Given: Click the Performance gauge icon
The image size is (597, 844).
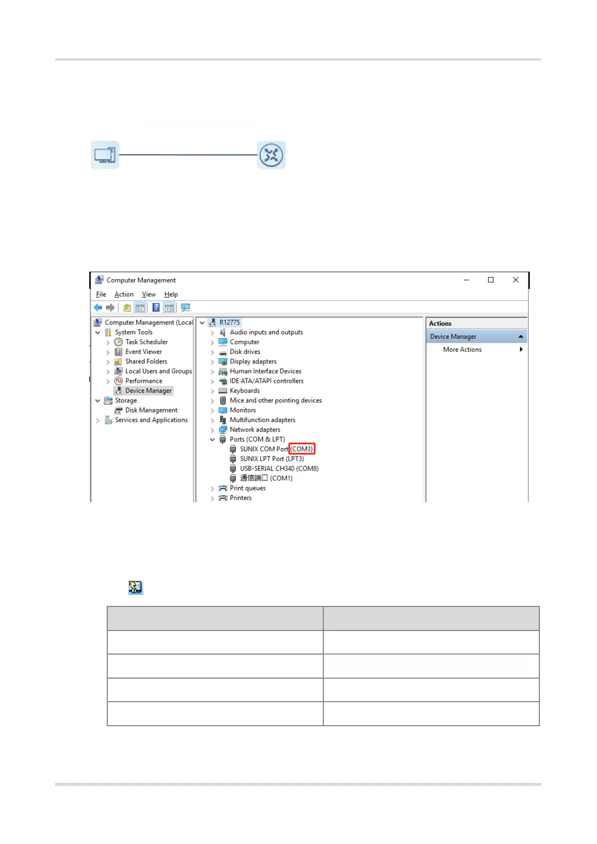Looking at the screenshot, I should tap(118, 381).
